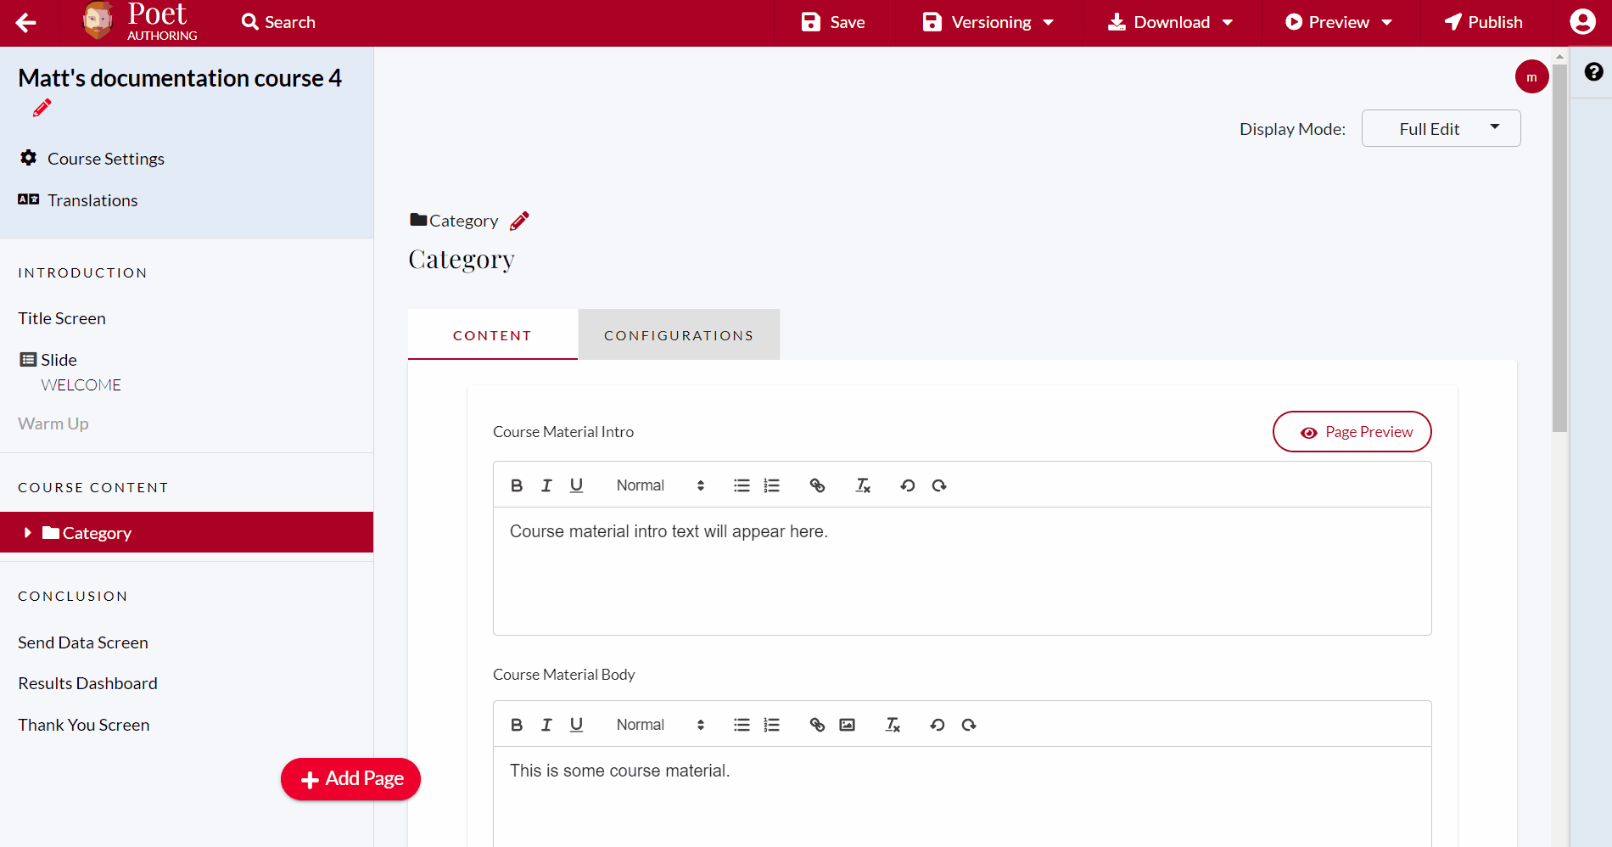Insert an image in Course Material Body
The image size is (1612, 847).
tap(847, 724)
